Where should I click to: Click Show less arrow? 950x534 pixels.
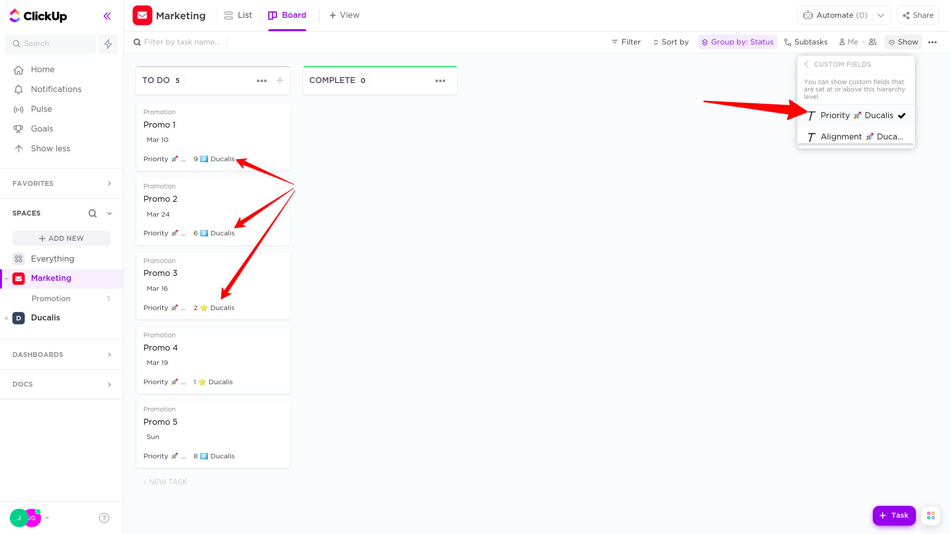coord(19,149)
